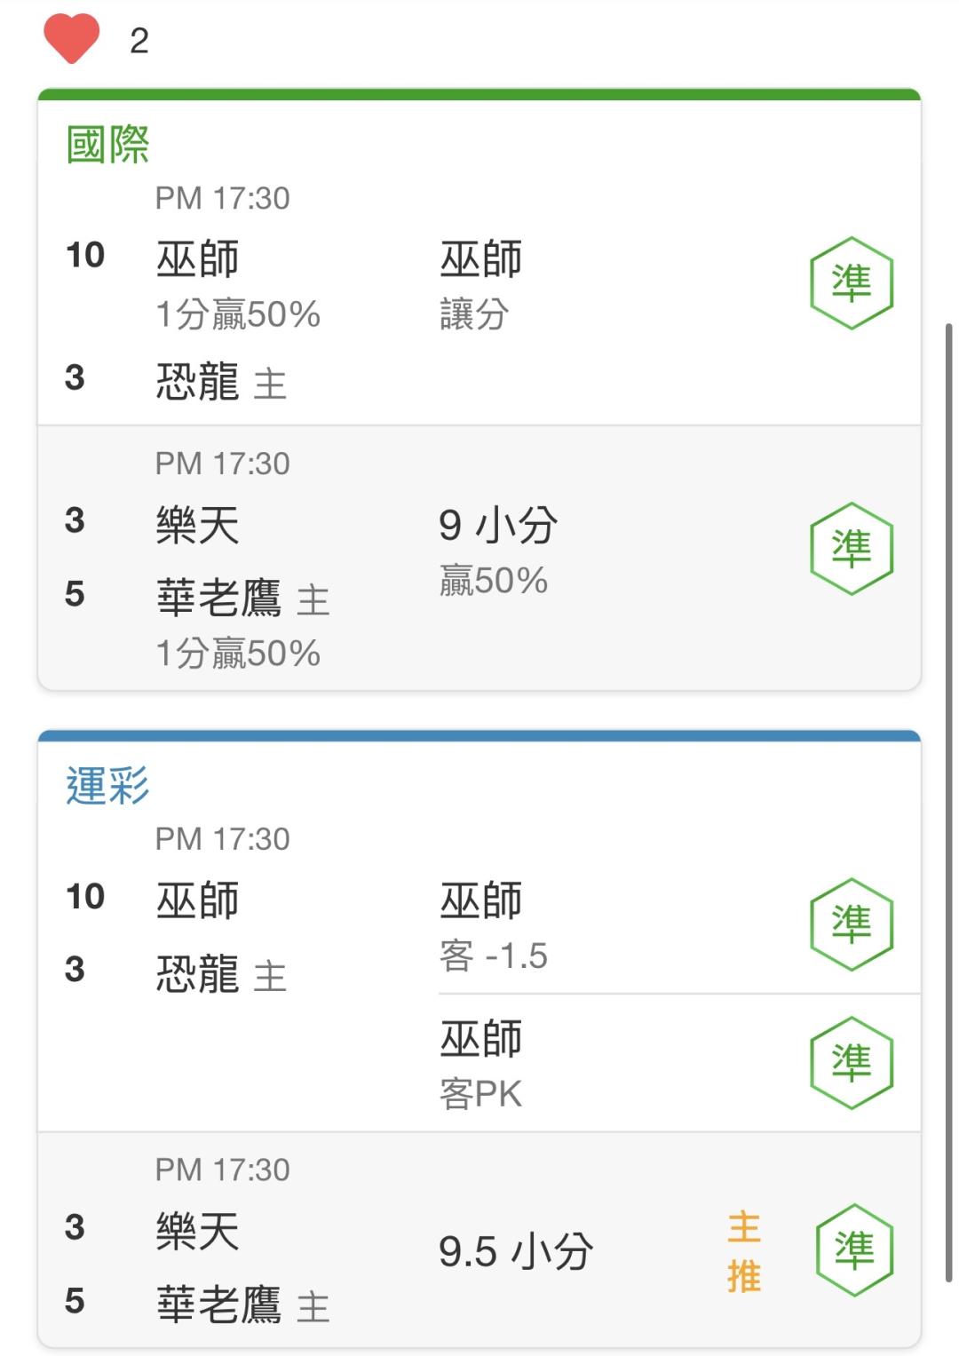Viewport: 959px width, 1356px height.
Task: Click the orange 主推 label
Action: pos(744,1252)
